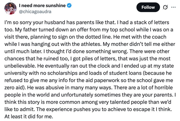Open the three-dot more options menu

coord(173,7)
